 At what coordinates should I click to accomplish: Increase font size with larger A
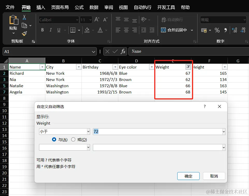97,20
